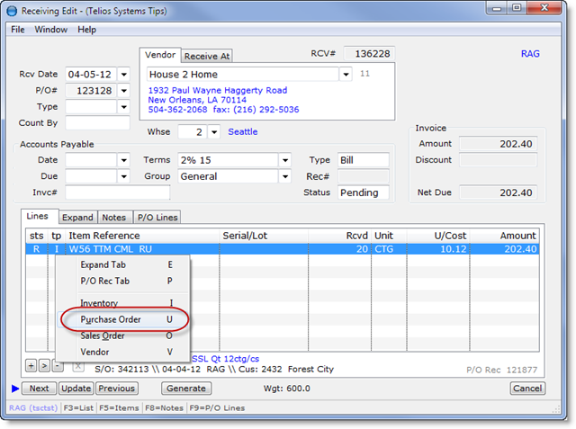576x429 pixels.
Task: Open the Terms dropdown arrow
Action: (285, 160)
